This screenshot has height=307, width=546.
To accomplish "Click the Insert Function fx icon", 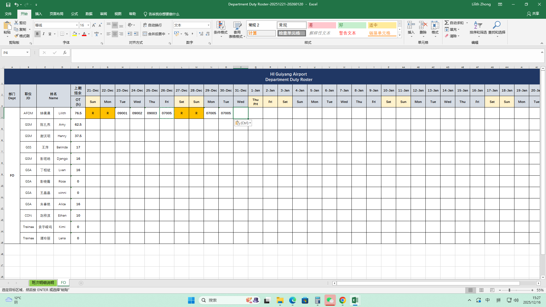I will pos(65,53).
